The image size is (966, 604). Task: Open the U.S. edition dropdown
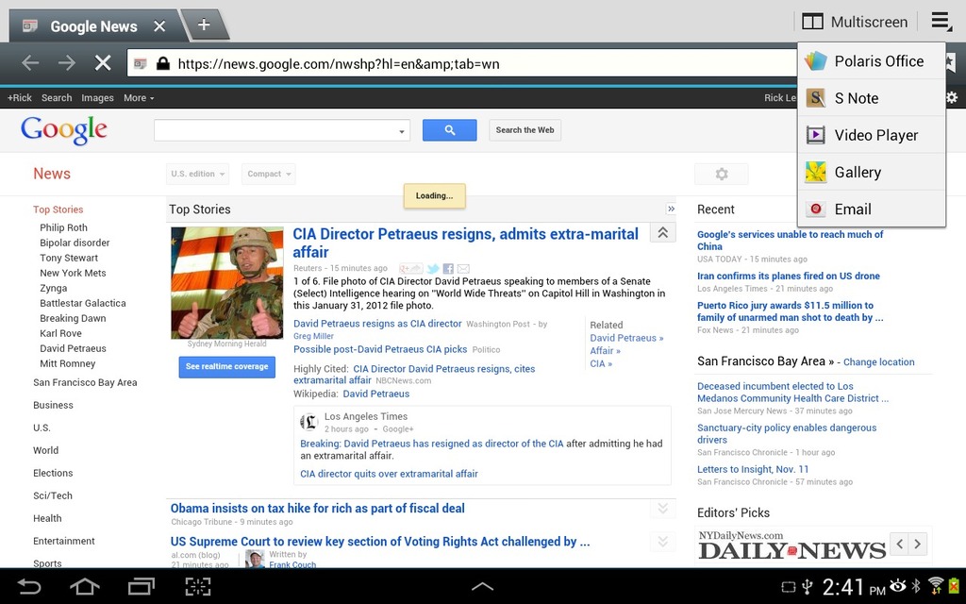(197, 174)
